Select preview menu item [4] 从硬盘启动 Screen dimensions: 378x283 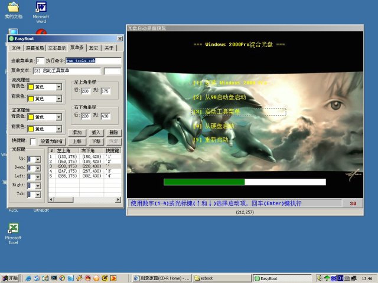pyautogui.click(x=214, y=126)
